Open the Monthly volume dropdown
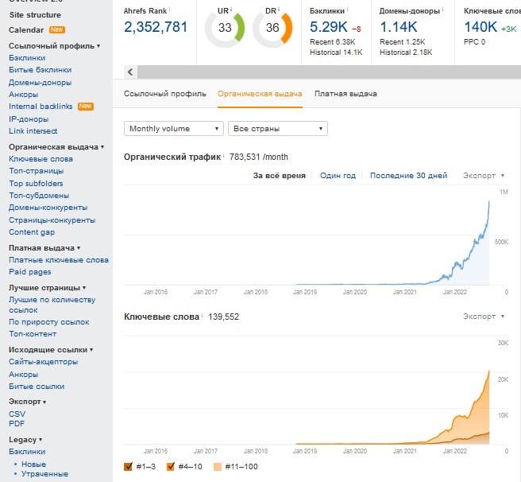 (174, 128)
